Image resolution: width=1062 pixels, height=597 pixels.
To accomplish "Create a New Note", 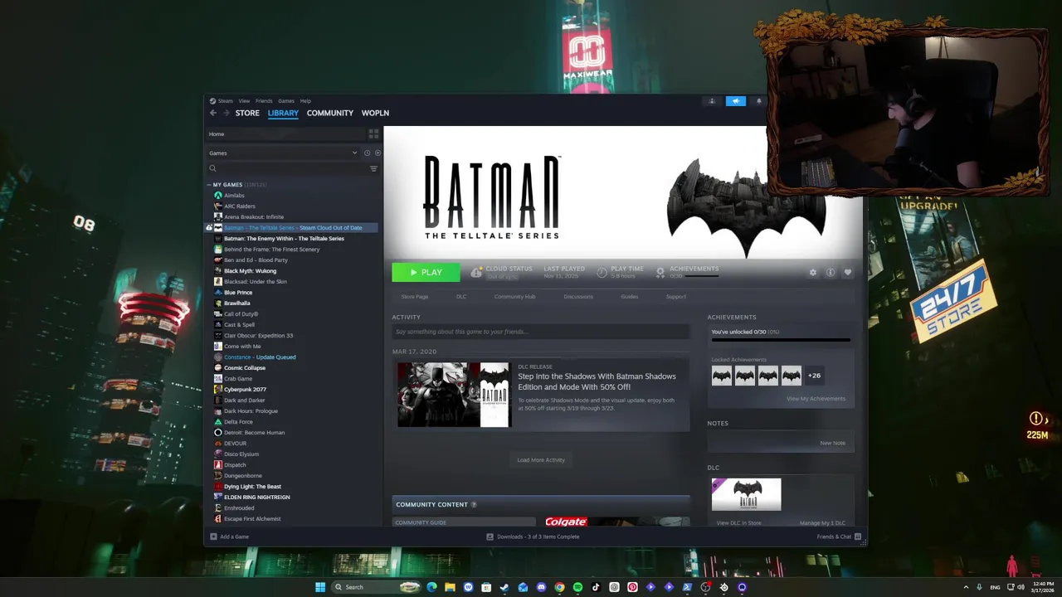I will coord(832,443).
